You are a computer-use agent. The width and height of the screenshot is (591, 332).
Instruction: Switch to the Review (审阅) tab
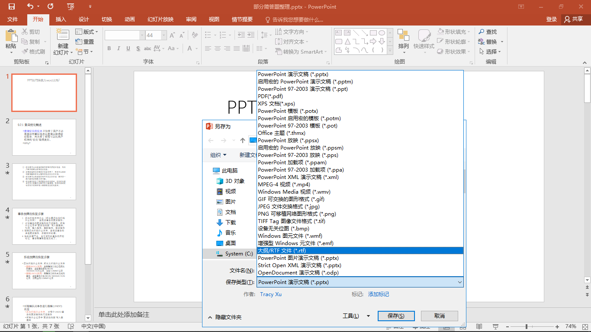pyautogui.click(x=191, y=19)
